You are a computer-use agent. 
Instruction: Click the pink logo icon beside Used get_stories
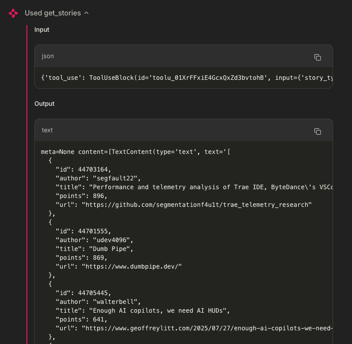point(13,13)
